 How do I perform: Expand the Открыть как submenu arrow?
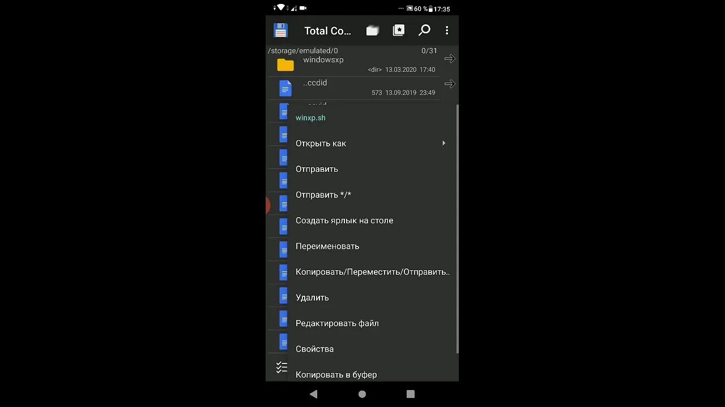(443, 143)
